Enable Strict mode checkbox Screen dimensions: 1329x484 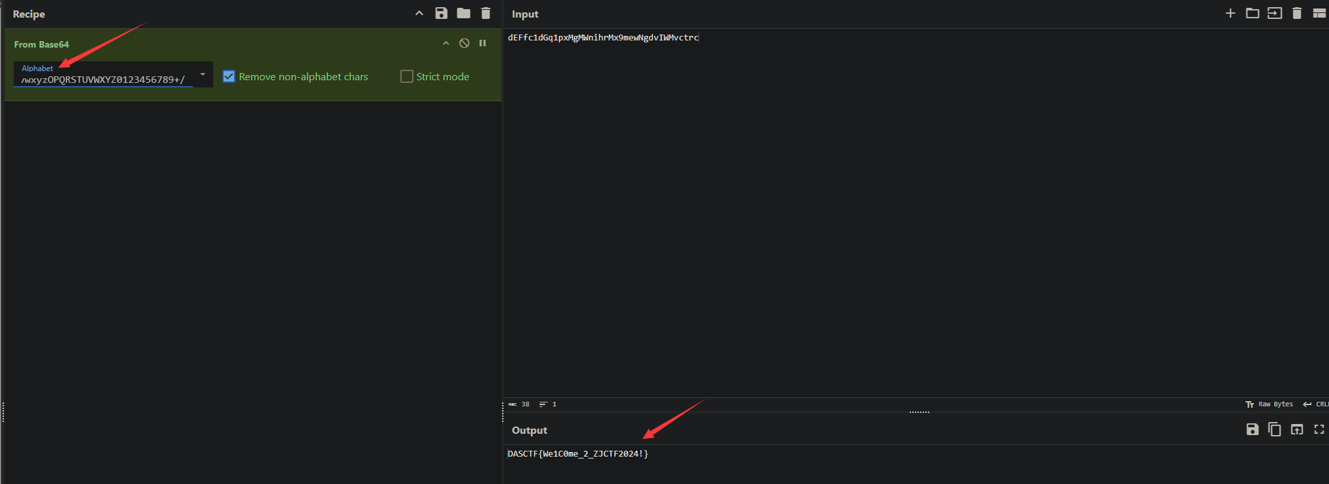(x=407, y=76)
